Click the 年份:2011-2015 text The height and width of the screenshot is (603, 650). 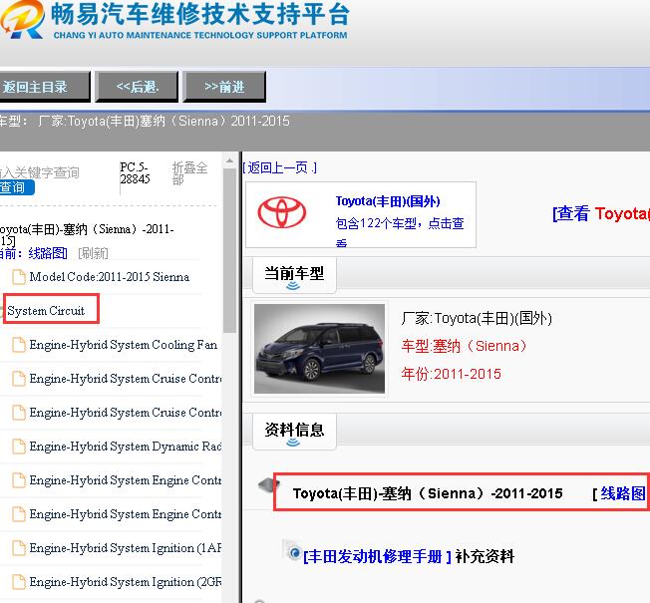[451, 374]
